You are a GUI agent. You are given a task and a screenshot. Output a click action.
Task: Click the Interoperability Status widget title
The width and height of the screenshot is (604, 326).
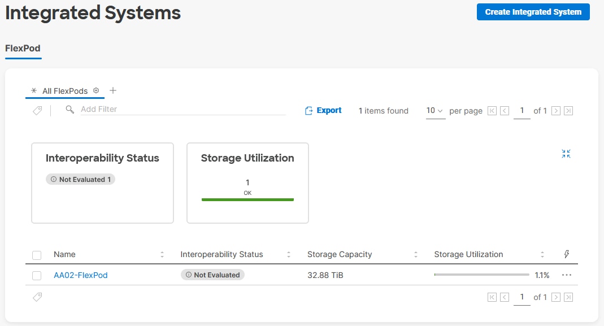click(x=102, y=158)
